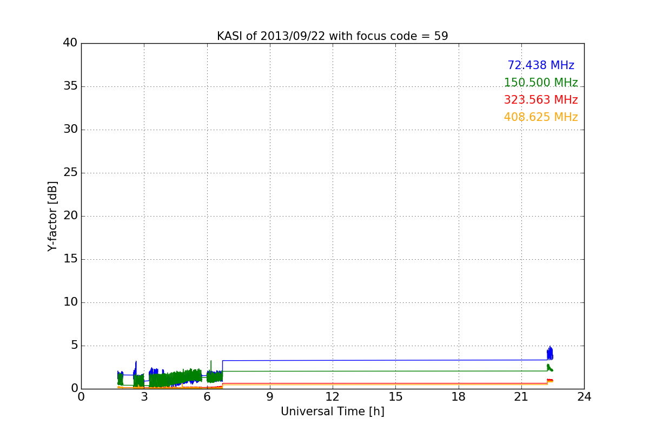Click y-axis tick label 15
649x432 pixels.
coord(70,259)
